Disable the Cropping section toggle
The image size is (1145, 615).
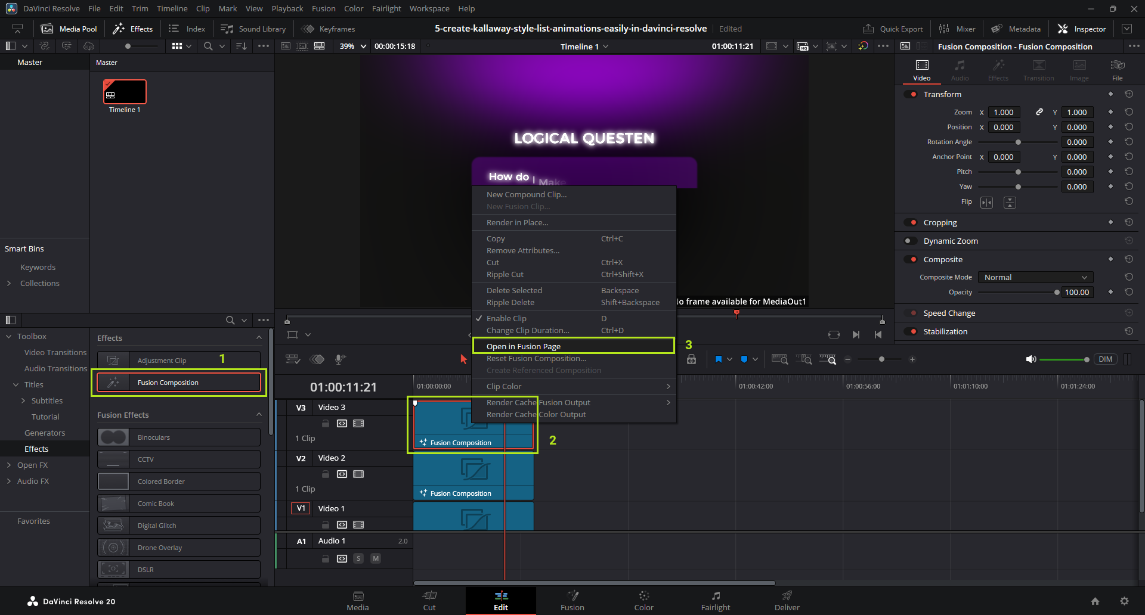911,222
